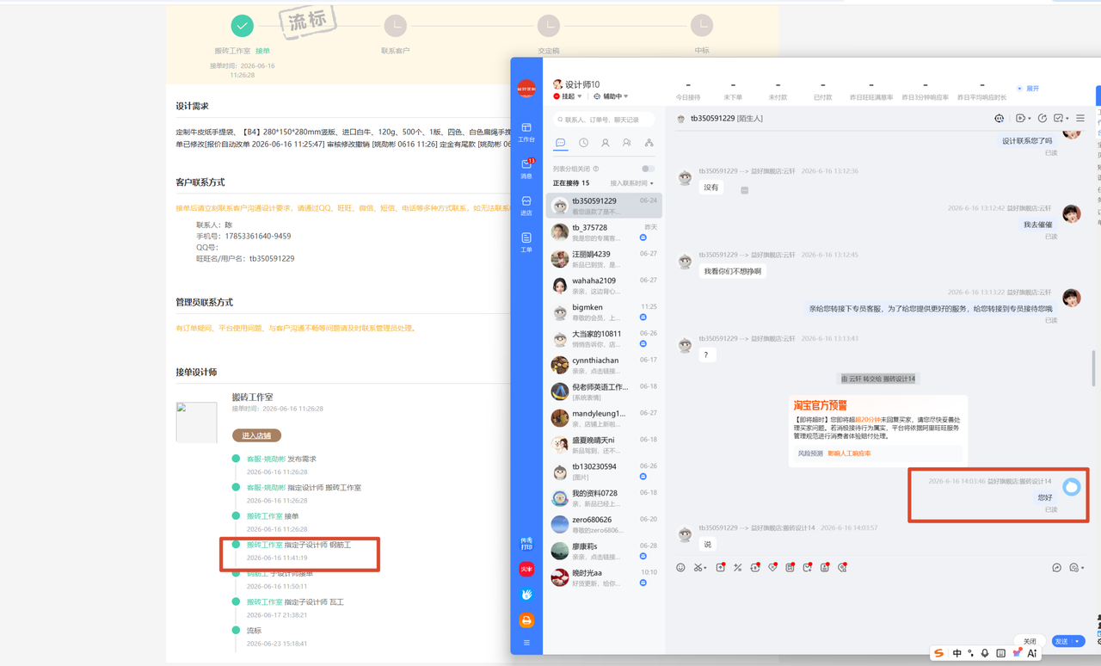This screenshot has width=1101, height=666.
Task: Select contact zero680626 in the list
Action: pyautogui.click(x=604, y=524)
